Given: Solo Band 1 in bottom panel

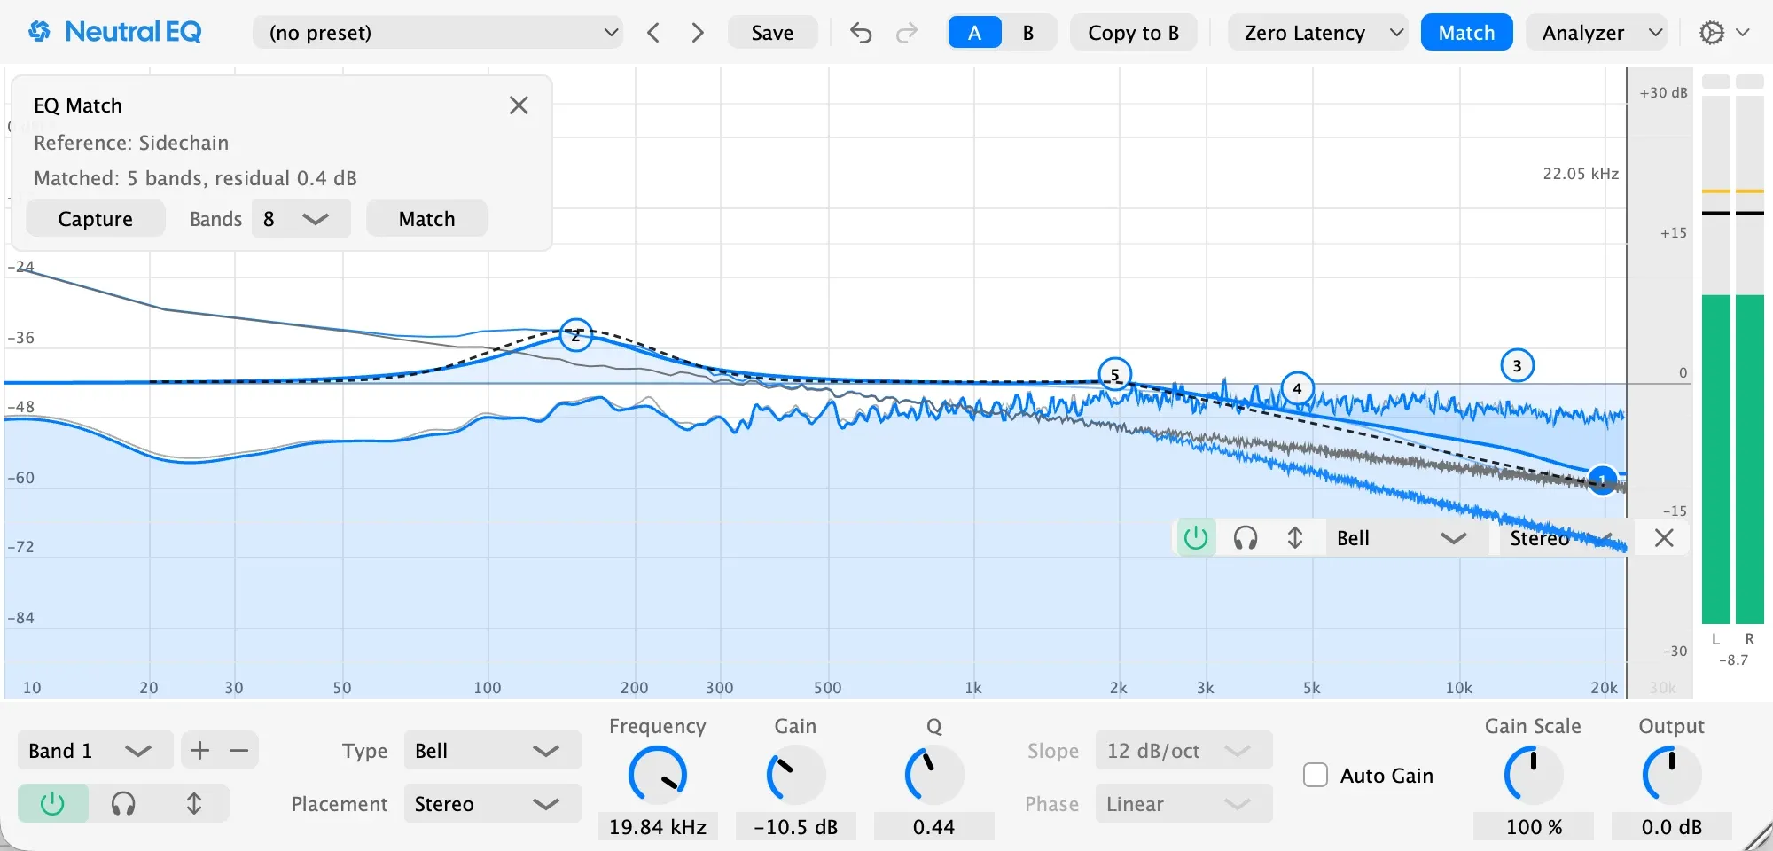Looking at the screenshot, I should tap(123, 804).
